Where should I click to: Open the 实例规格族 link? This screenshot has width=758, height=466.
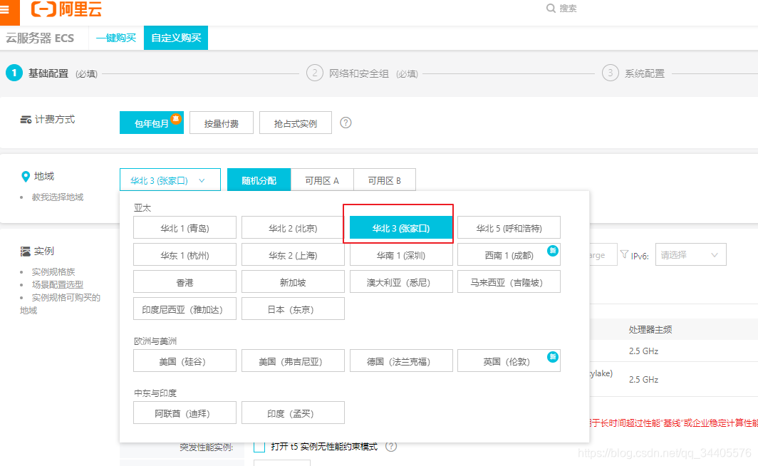53,271
